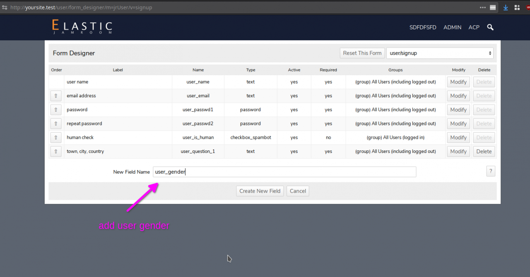The width and height of the screenshot is (530, 277).
Task: Move town, city, country field up
Action: coord(56,151)
